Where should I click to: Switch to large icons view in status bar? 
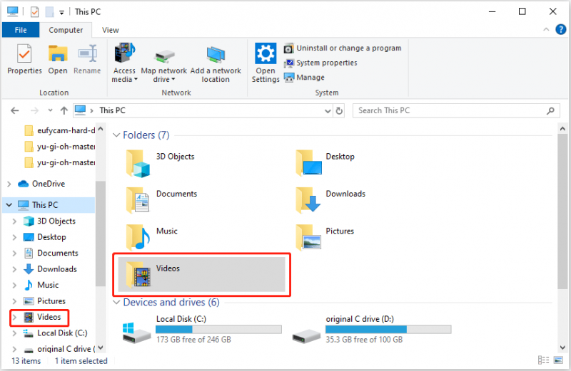click(x=558, y=360)
